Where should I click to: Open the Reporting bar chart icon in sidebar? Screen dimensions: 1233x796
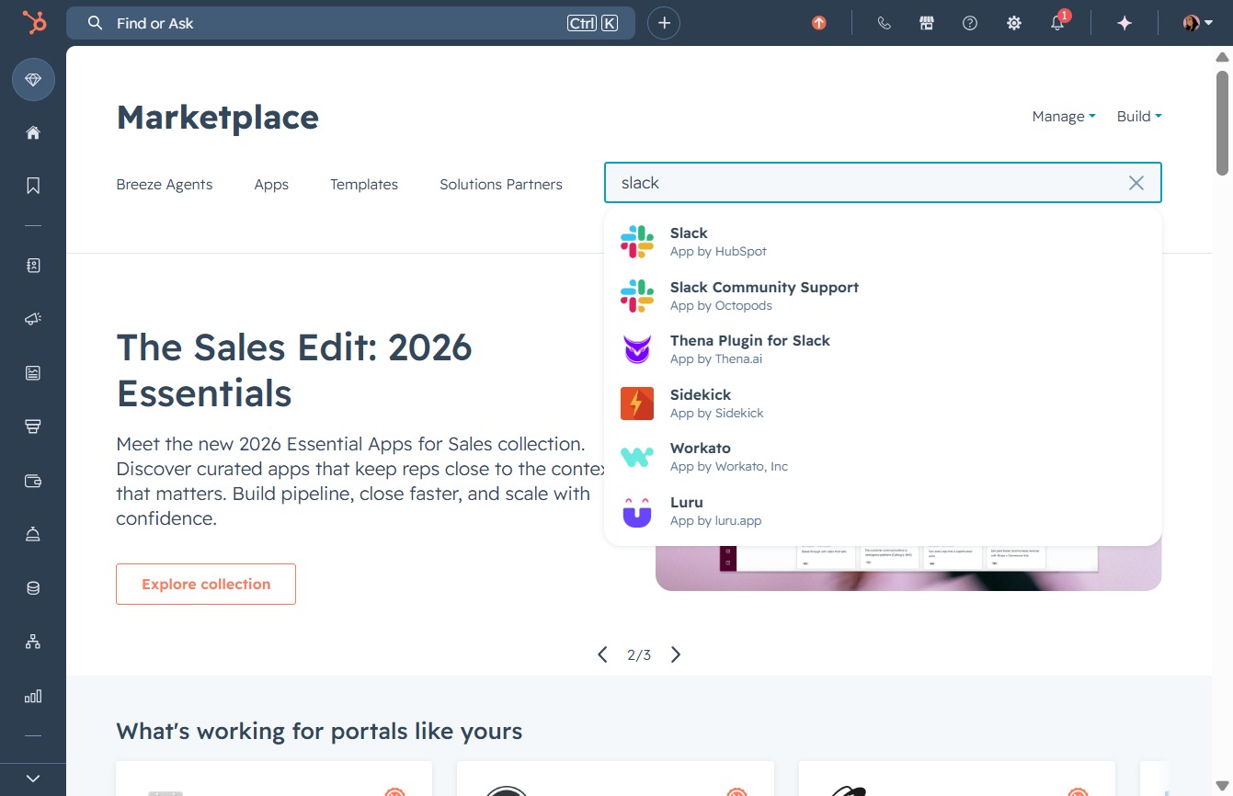point(33,696)
